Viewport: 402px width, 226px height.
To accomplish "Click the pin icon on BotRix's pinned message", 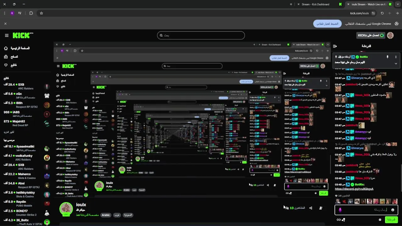I will click(387, 57).
